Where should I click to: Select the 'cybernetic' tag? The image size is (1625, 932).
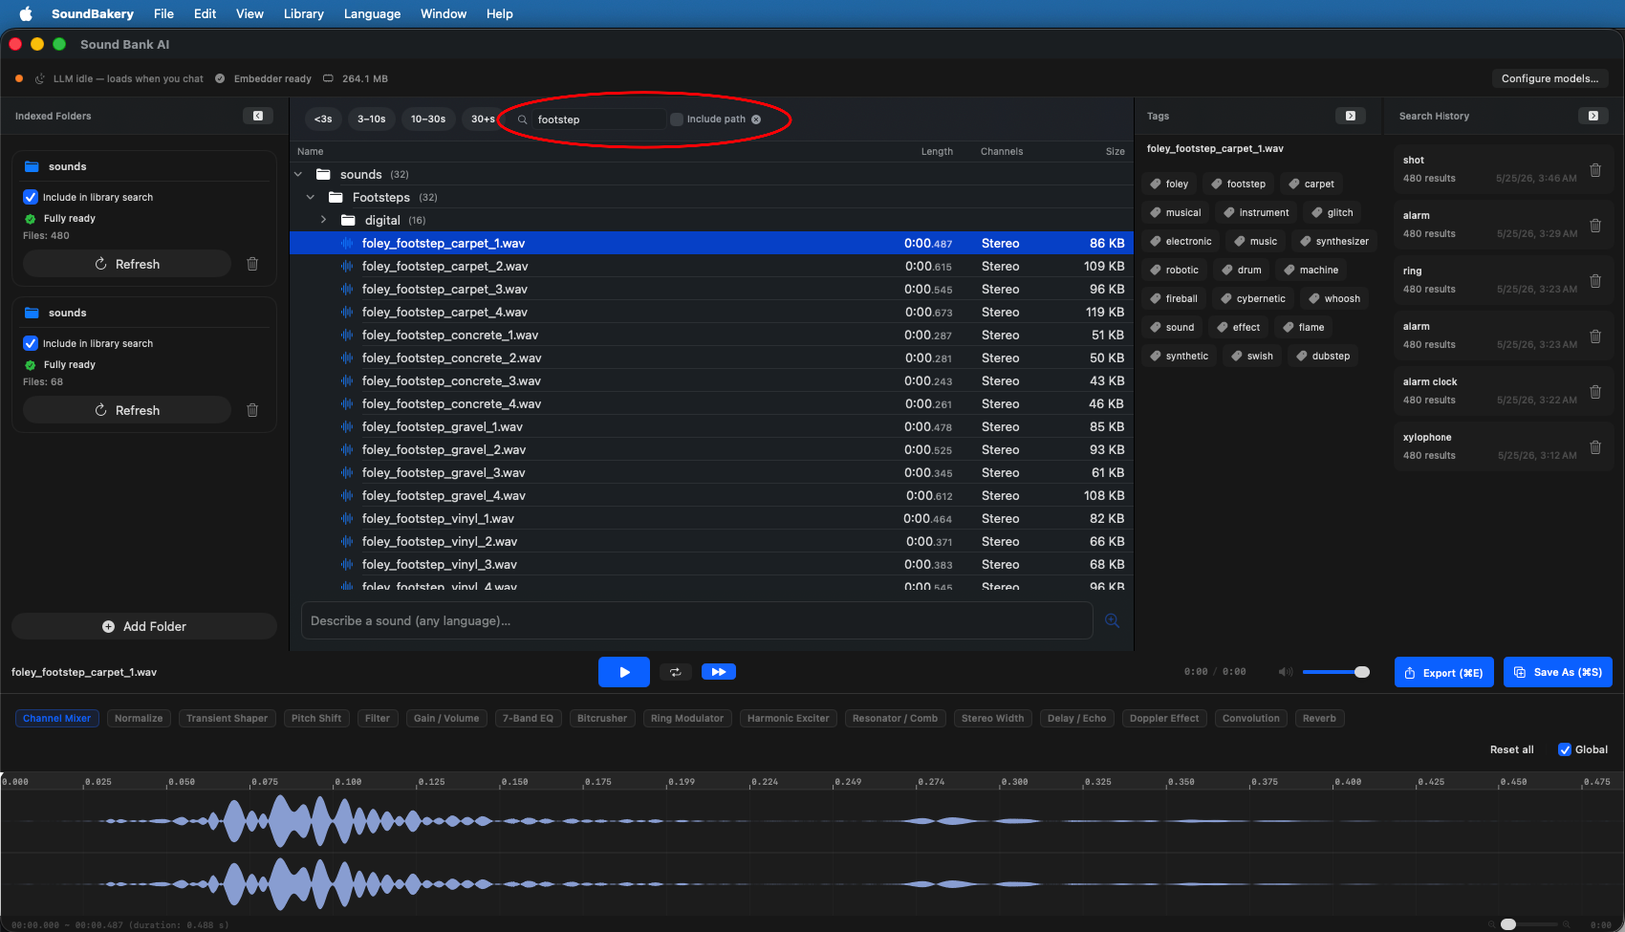point(1253,298)
